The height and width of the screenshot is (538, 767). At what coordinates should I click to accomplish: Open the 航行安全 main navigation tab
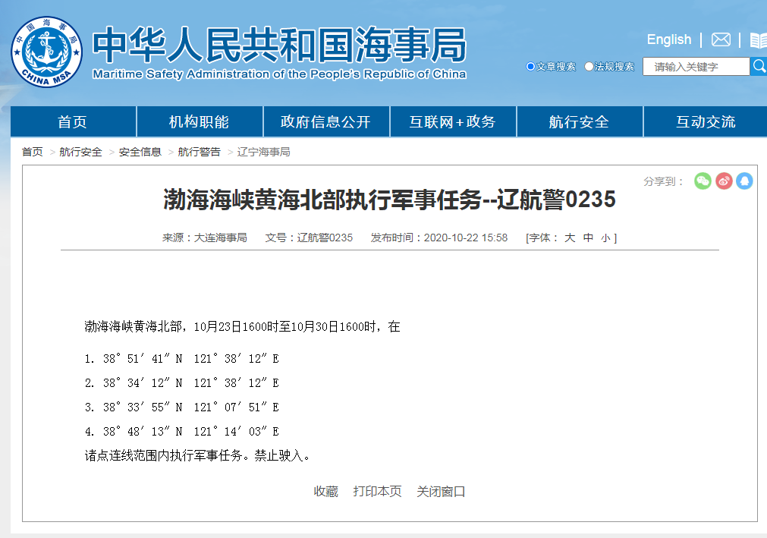coord(579,122)
